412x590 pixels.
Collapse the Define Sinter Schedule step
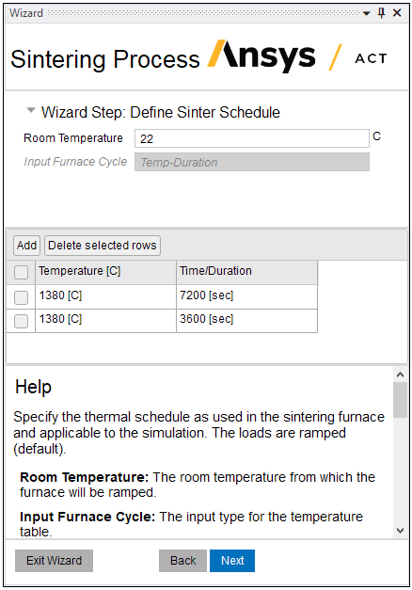pos(31,111)
